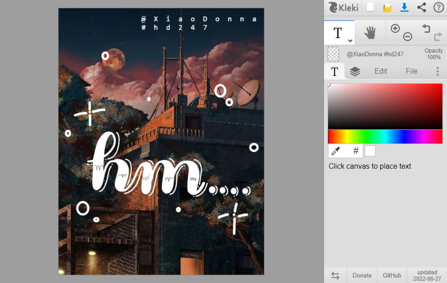Select the Text tool in toolbar
The image size is (447, 283).
click(338, 33)
